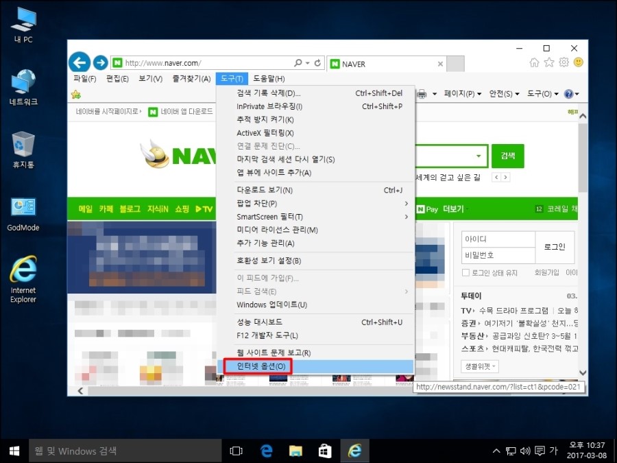Check 로그인 상태 유지 checkbox
This screenshot has width=617, height=463.
coord(465,272)
